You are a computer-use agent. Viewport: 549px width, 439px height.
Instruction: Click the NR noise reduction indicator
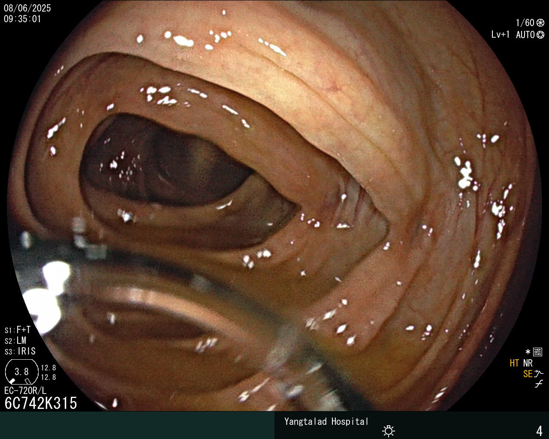point(528,363)
